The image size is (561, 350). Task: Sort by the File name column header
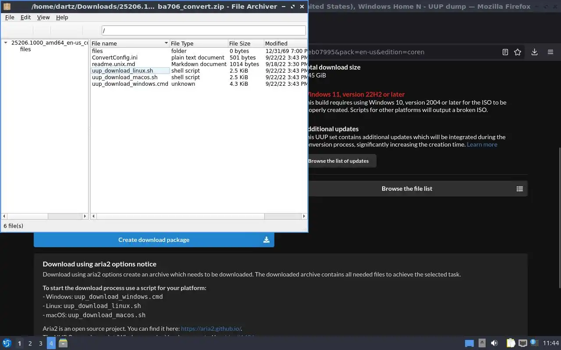pos(130,43)
